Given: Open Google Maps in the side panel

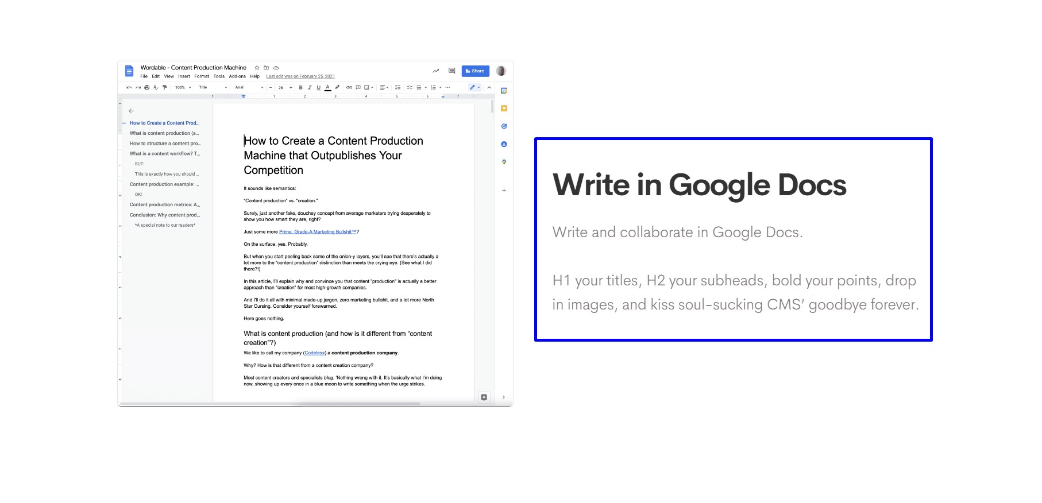Looking at the screenshot, I should pyautogui.click(x=504, y=162).
